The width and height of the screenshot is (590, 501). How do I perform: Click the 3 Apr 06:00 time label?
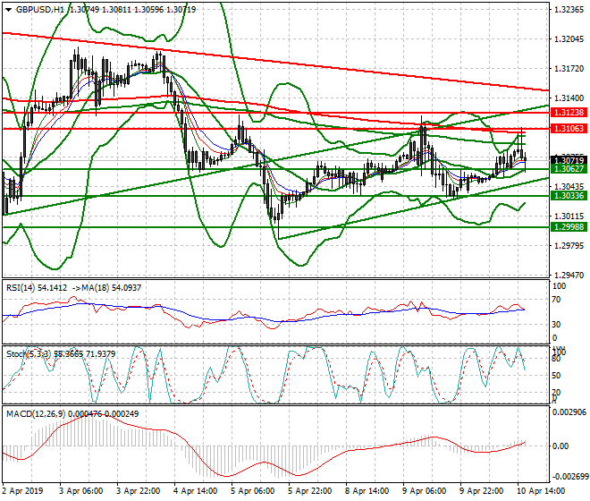80,491
